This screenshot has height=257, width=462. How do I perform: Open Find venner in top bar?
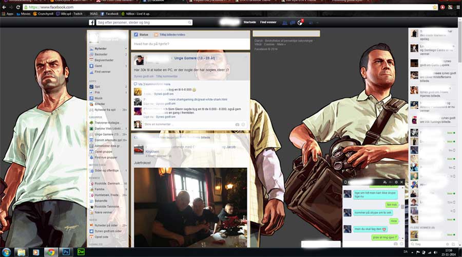click(x=268, y=23)
